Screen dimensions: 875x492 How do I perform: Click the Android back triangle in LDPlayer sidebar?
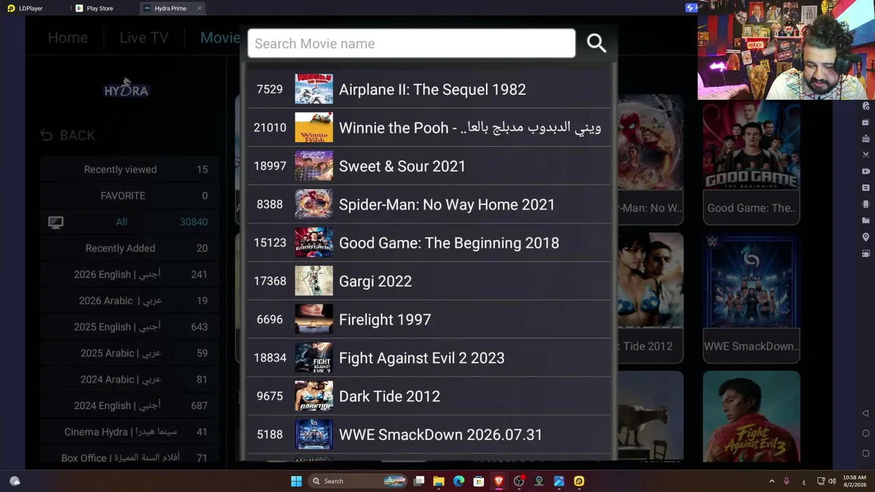[865, 413]
